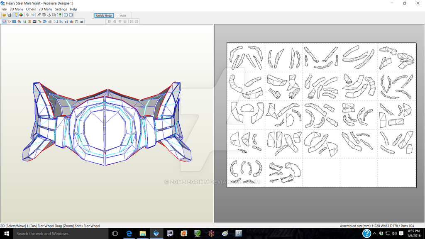This screenshot has height=239, width=425.
Task: Click the red-green striped color tool icon
Action: pyautogui.click(x=19, y=22)
